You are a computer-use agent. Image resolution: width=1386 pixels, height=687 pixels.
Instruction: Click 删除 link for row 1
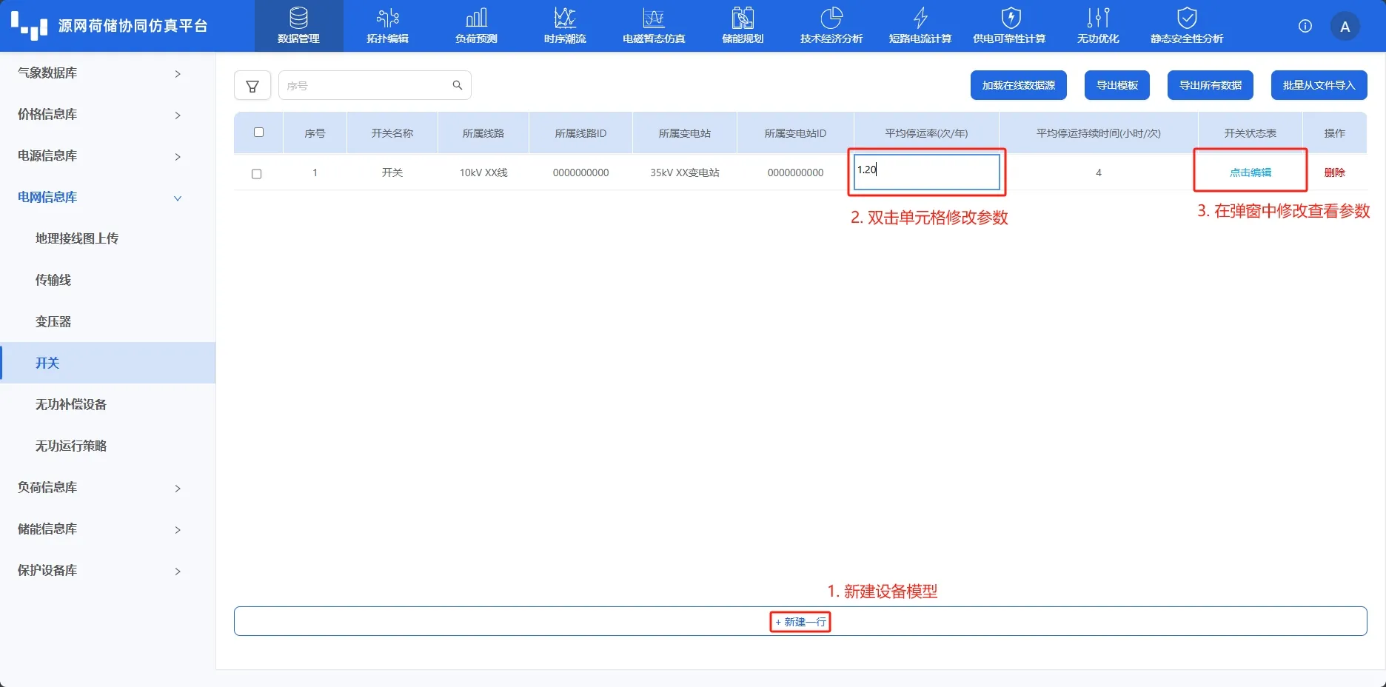(x=1335, y=172)
